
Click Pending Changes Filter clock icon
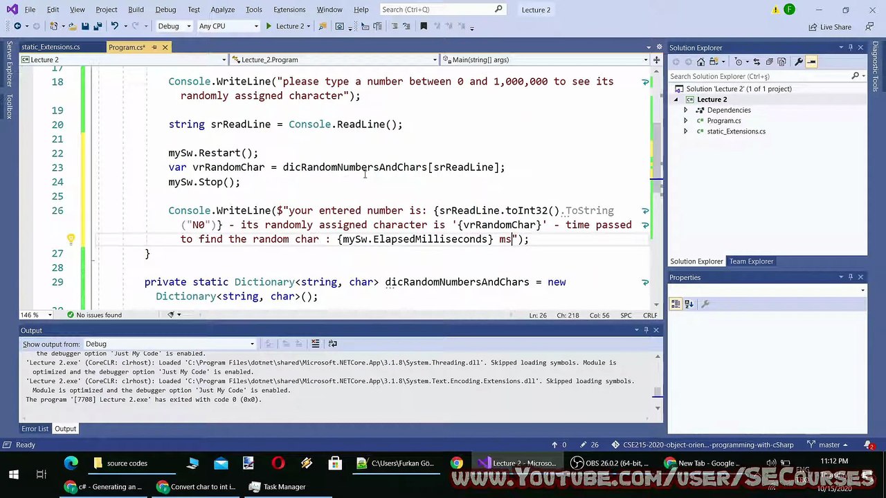click(x=739, y=62)
